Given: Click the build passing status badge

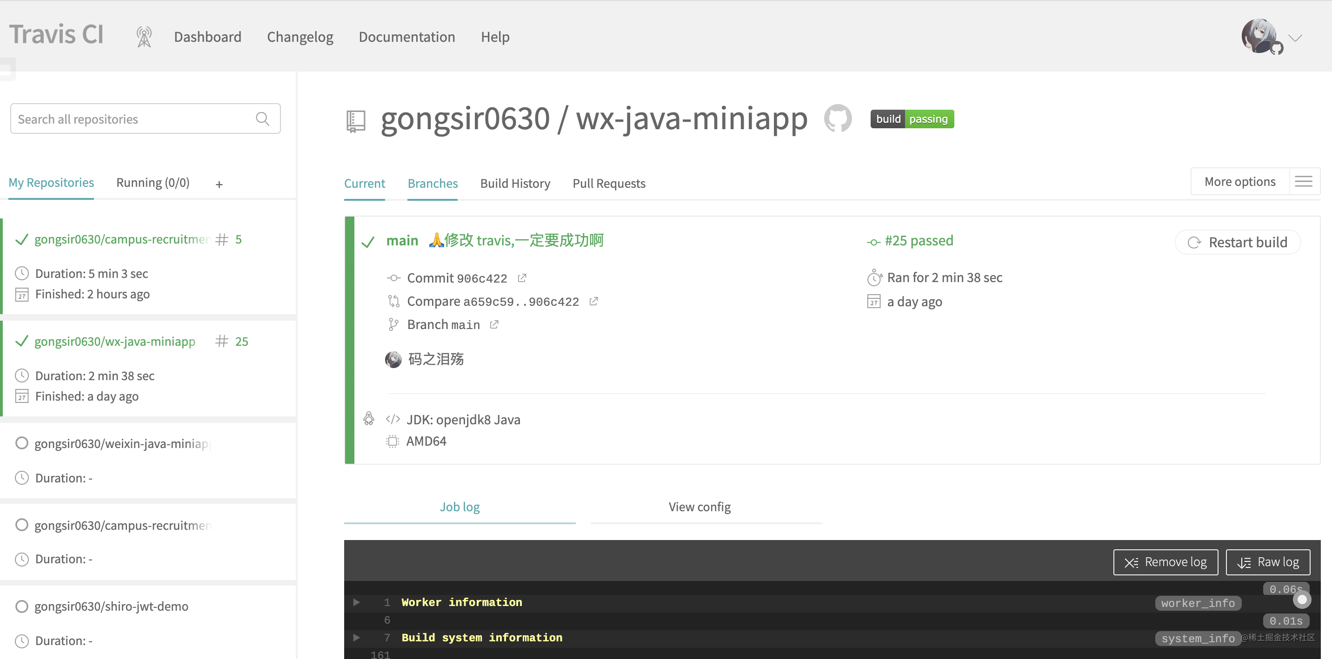Looking at the screenshot, I should click(912, 119).
